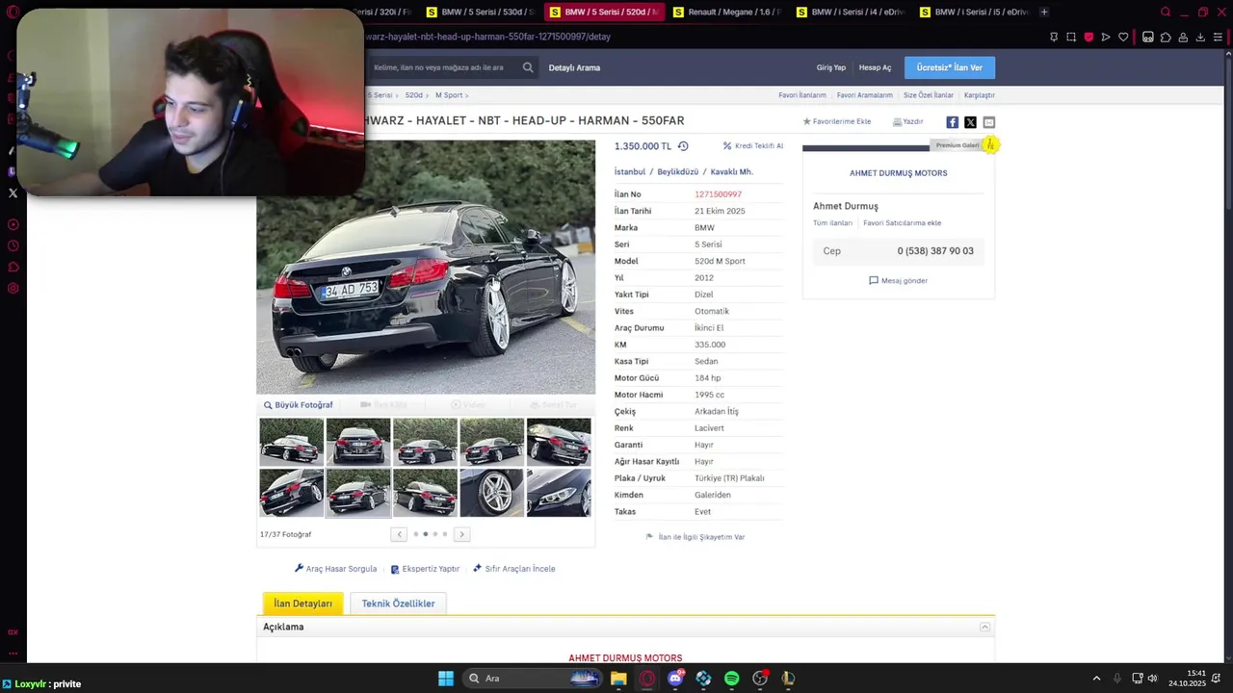
Task: Open League of Legends taskbar icon
Action: pos(788,679)
